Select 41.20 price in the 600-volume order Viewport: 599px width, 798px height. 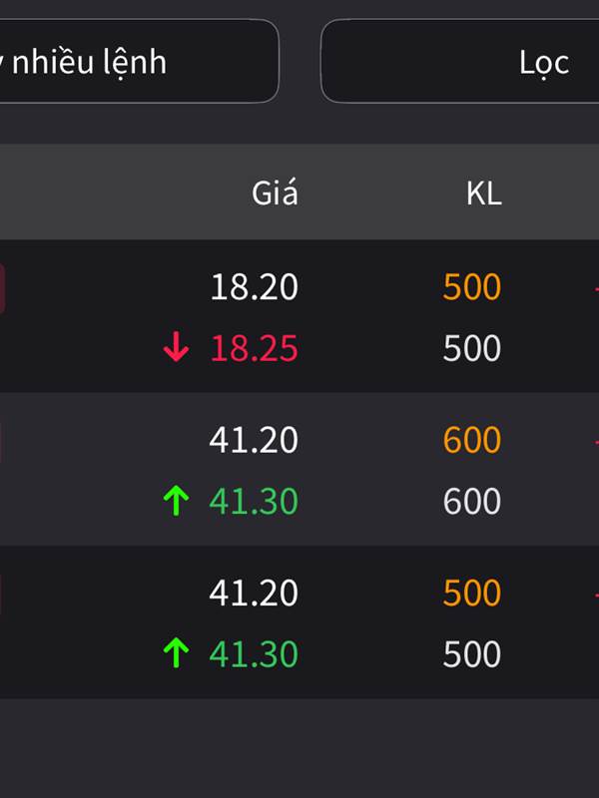click(254, 440)
